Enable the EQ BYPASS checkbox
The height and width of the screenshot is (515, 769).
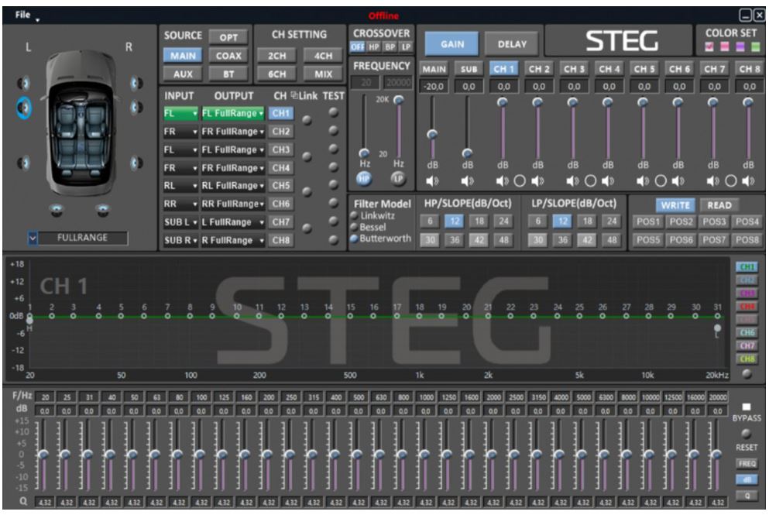point(747,407)
